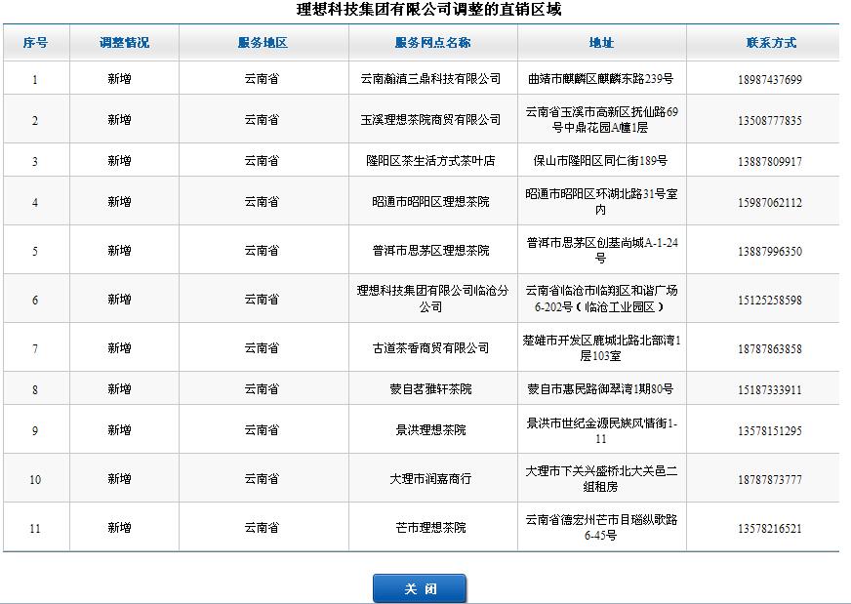The image size is (851, 604).
Task: Click the 地址 column header
Action: pos(601,43)
